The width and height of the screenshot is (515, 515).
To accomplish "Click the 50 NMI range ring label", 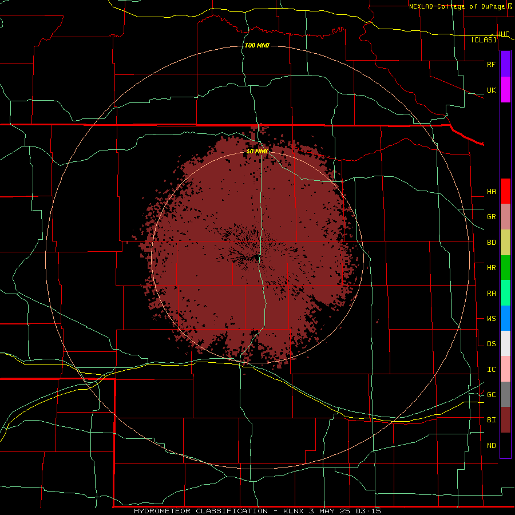I will pyautogui.click(x=257, y=151).
